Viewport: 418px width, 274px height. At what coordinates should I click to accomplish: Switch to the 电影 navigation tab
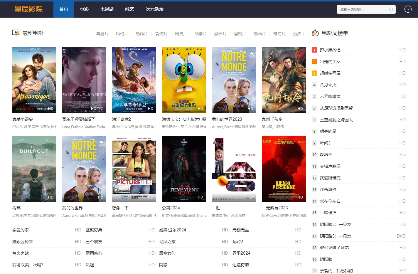pos(84,9)
